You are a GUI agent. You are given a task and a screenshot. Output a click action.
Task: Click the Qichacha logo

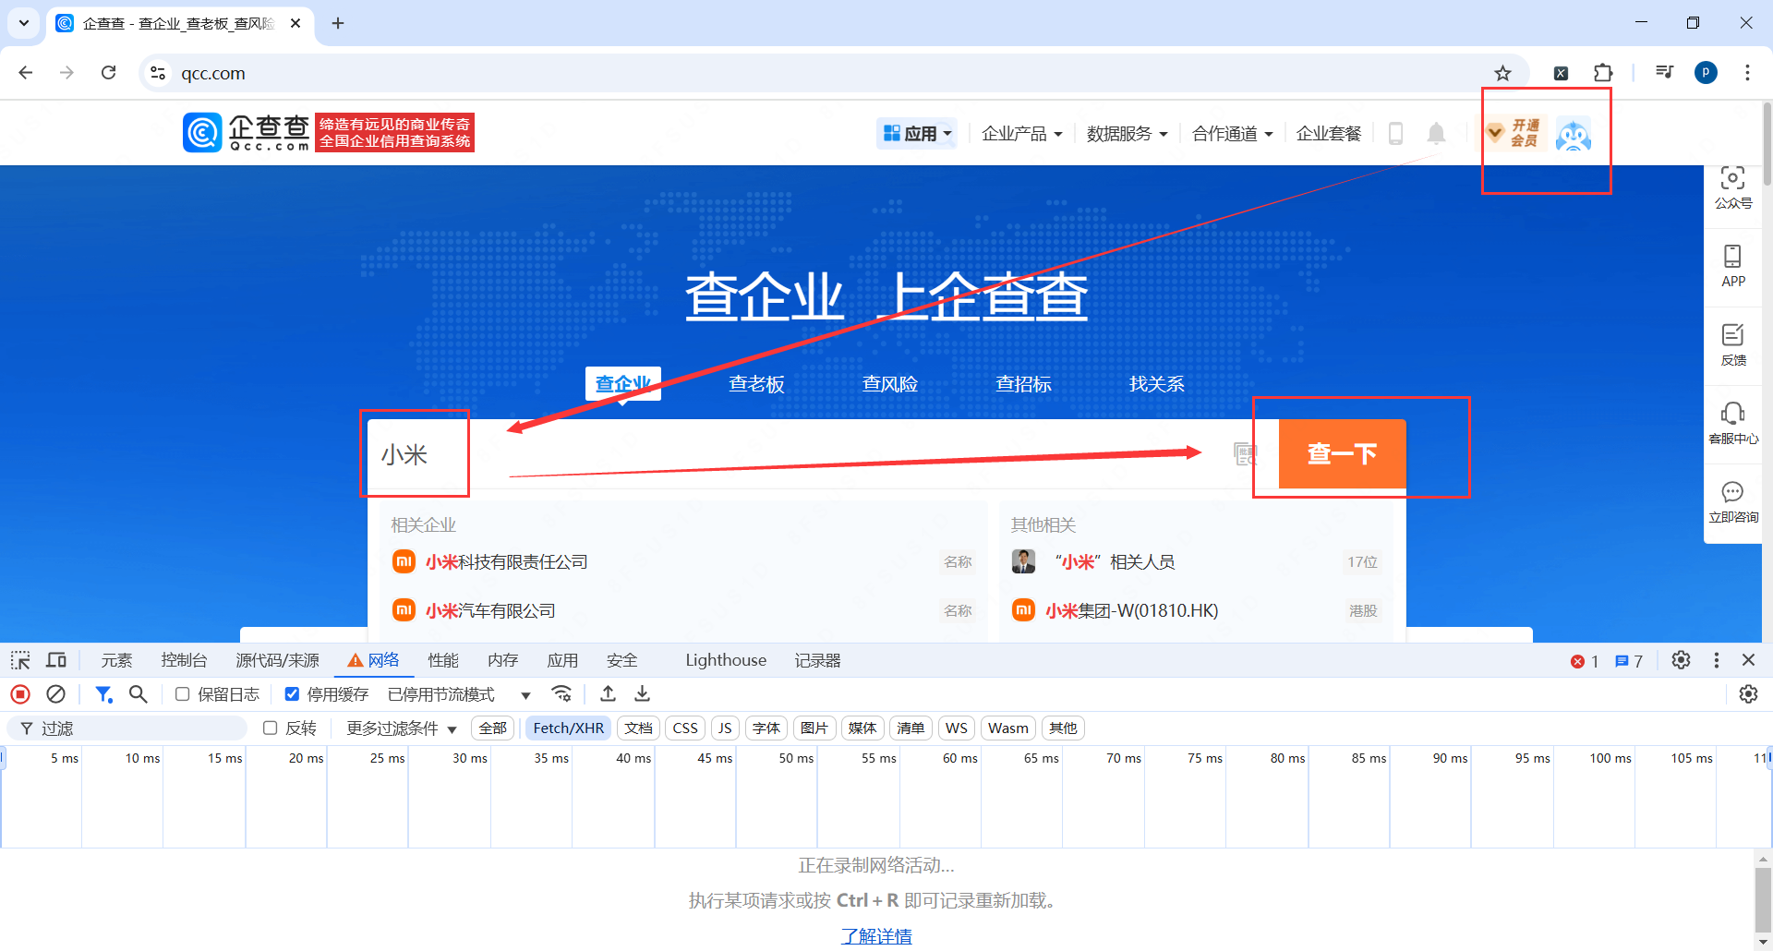(x=246, y=133)
